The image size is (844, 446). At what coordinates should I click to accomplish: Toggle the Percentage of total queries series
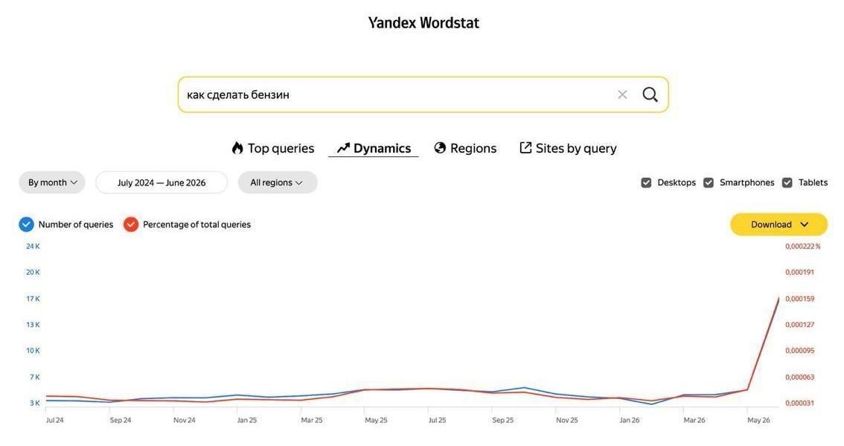click(131, 225)
